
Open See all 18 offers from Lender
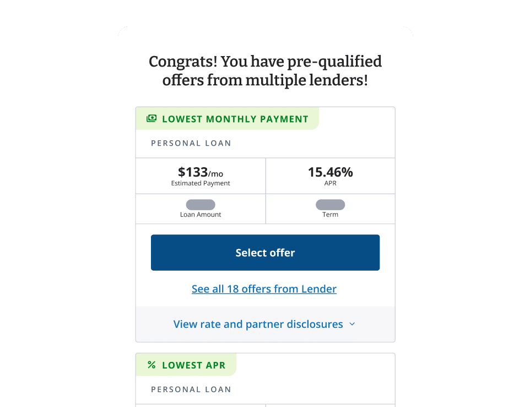click(264, 289)
